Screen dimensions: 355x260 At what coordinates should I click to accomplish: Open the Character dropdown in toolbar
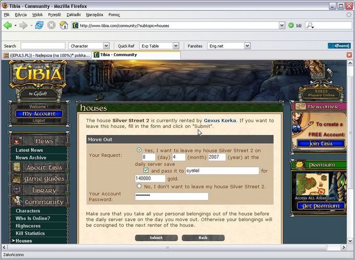click(89, 46)
